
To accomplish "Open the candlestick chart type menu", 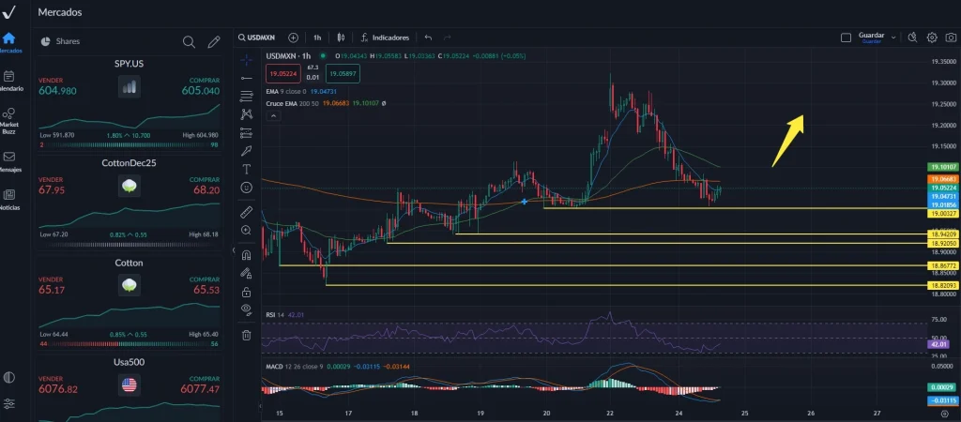I will (342, 38).
